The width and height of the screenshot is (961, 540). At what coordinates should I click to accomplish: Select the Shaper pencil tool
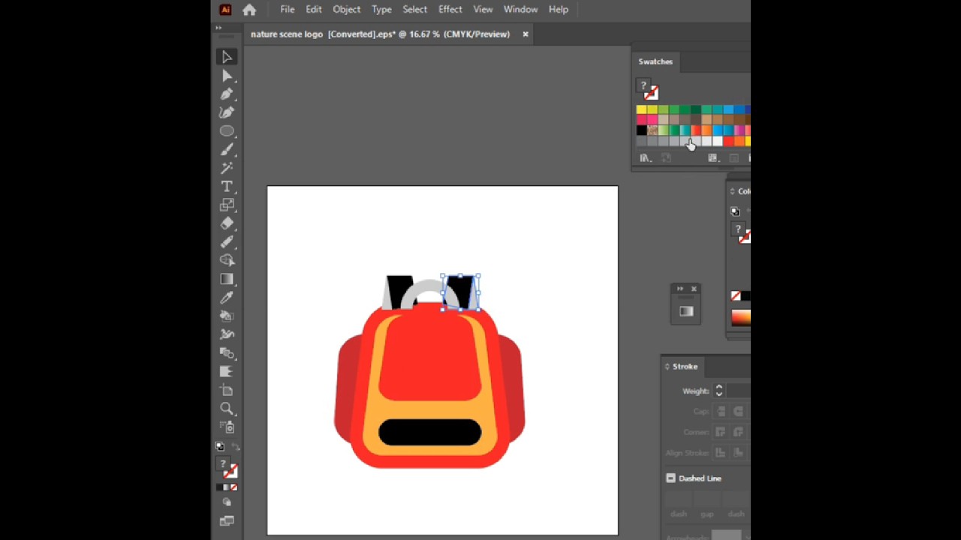tap(227, 242)
